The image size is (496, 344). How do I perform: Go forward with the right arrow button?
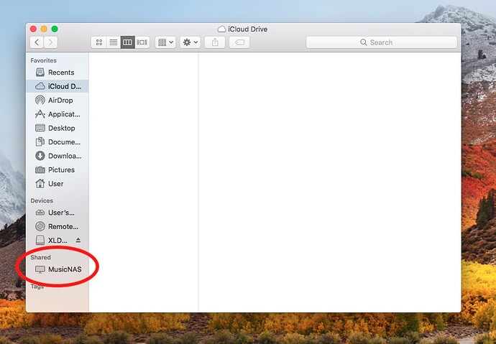pos(50,42)
